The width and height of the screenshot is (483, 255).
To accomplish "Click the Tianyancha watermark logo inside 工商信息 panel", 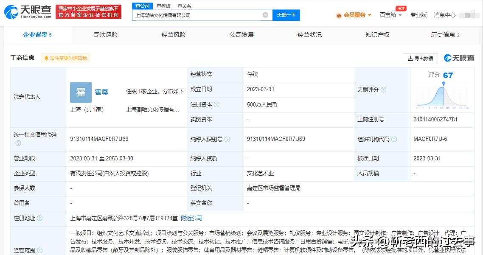I will click(x=459, y=58).
